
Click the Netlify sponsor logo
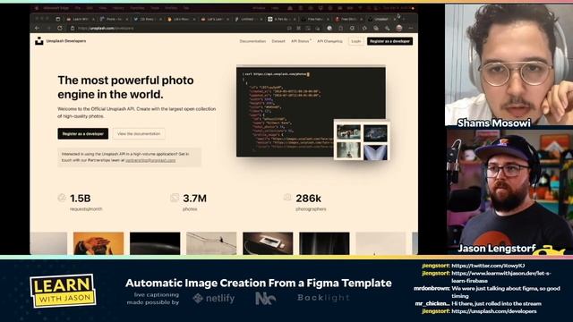(214, 298)
